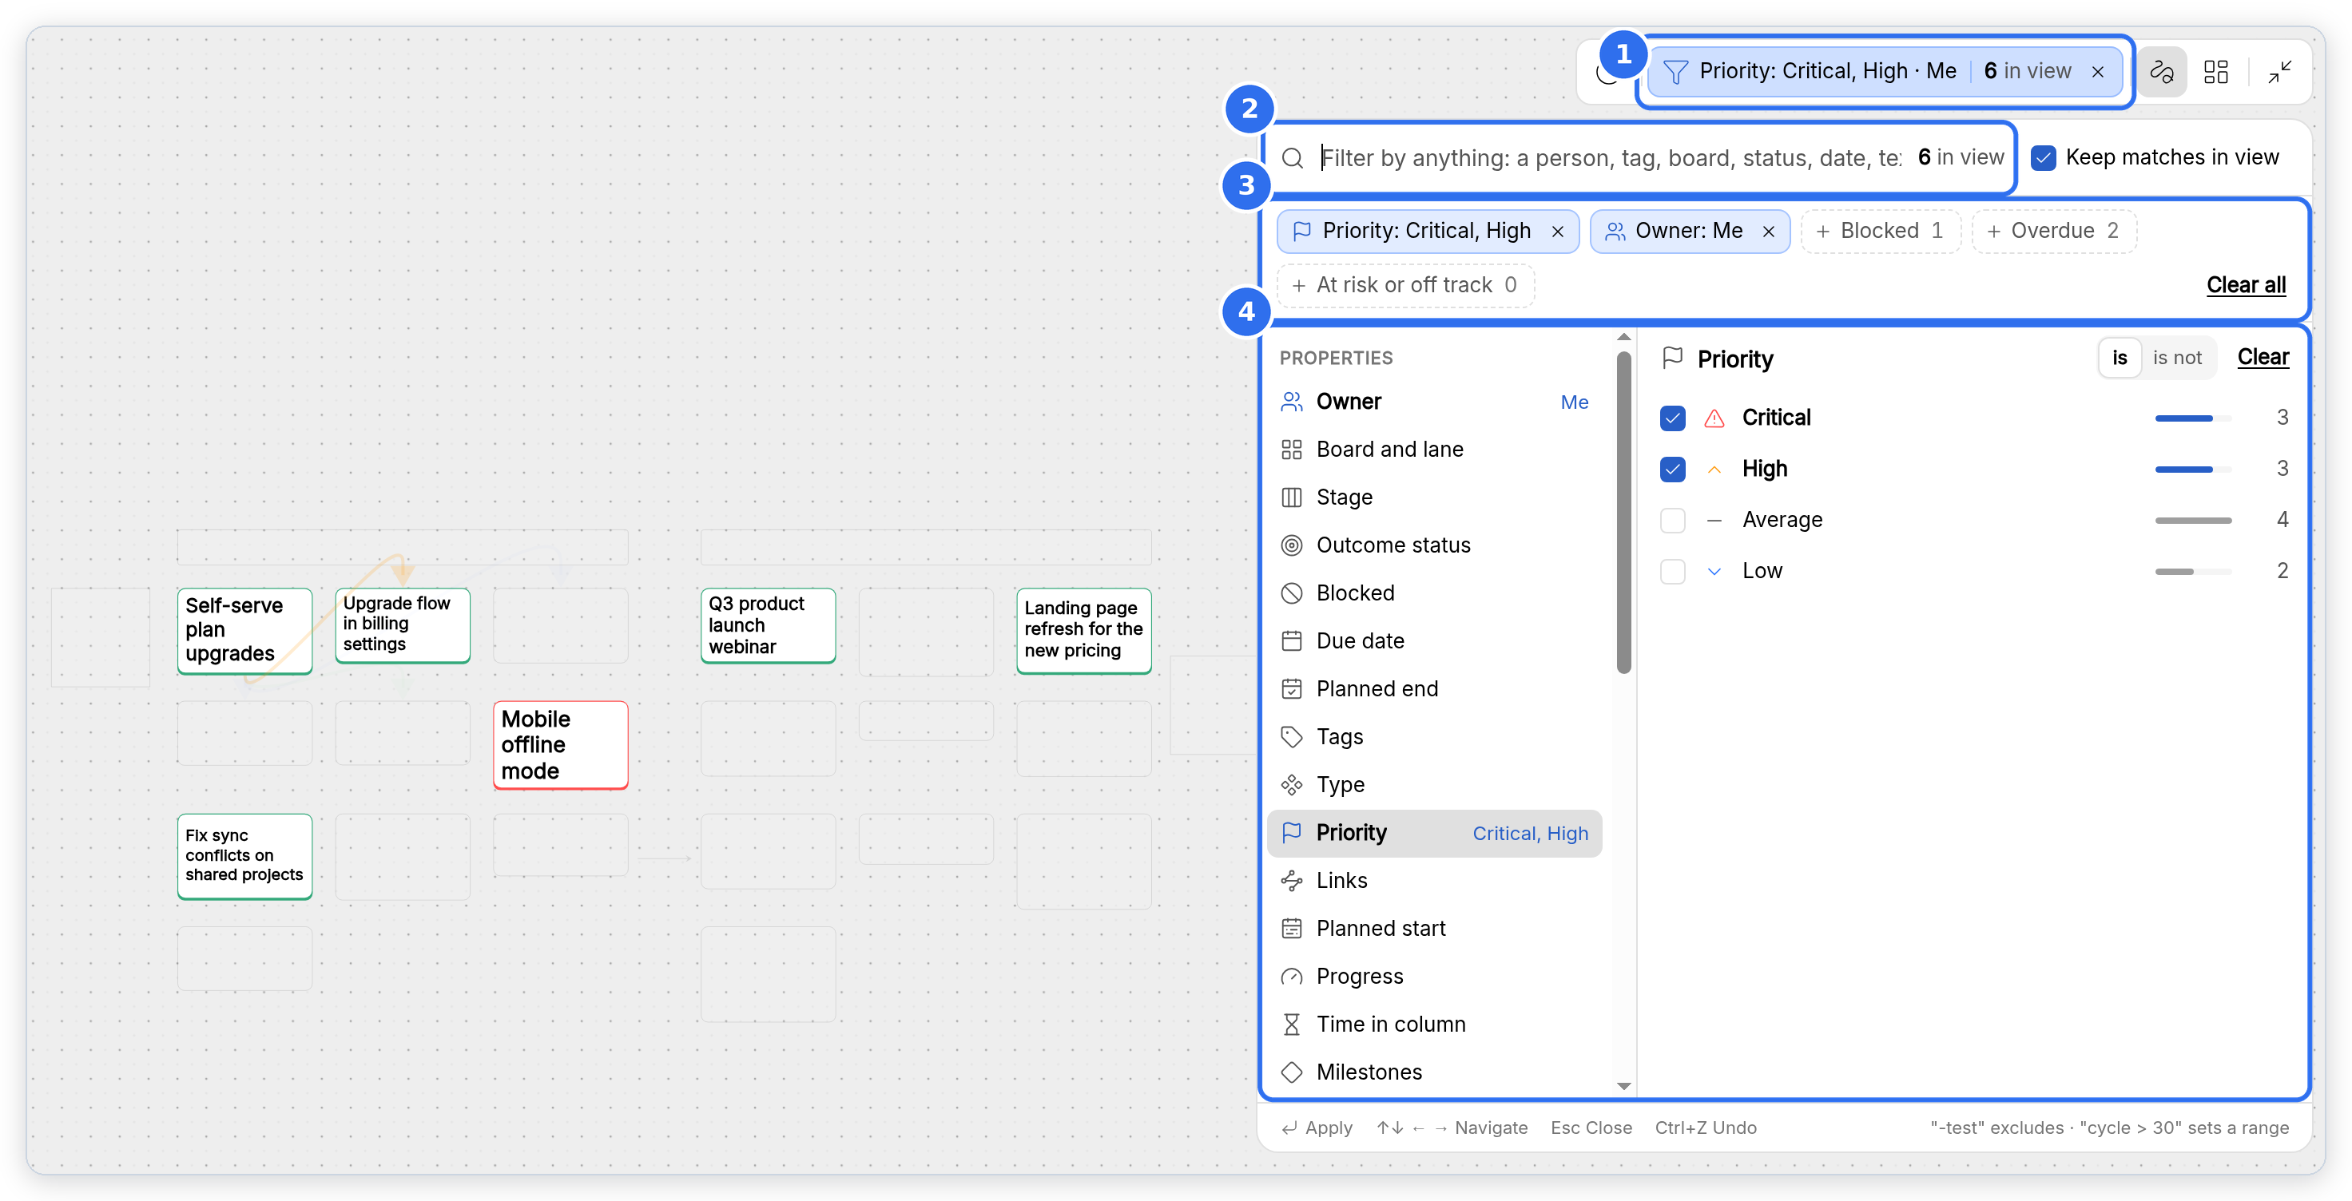Select the Type property
2352x1201 pixels.
[x=1434, y=785]
